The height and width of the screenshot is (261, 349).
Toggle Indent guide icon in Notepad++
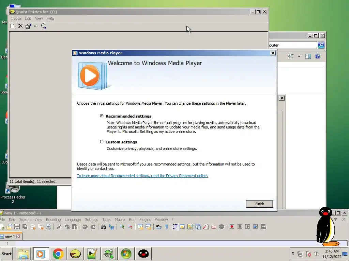[x=175, y=227]
